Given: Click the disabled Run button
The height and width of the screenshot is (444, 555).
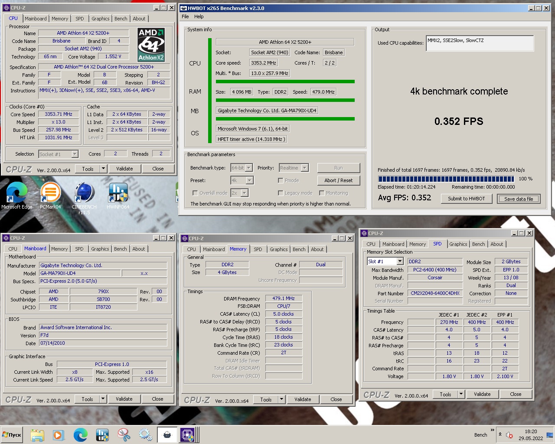Looking at the screenshot, I should [339, 168].
